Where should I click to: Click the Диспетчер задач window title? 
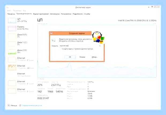[83, 7]
